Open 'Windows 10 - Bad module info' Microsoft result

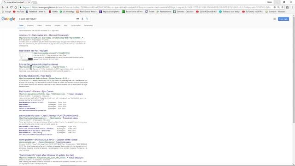(x=44, y=35)
